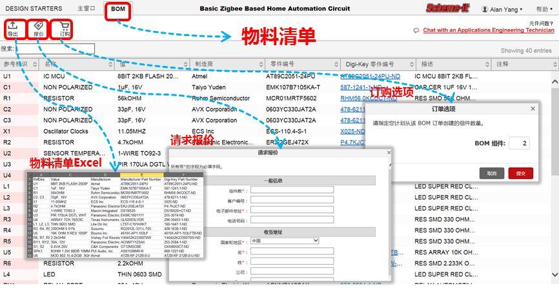Click the 名 first name field

(292, 251)
